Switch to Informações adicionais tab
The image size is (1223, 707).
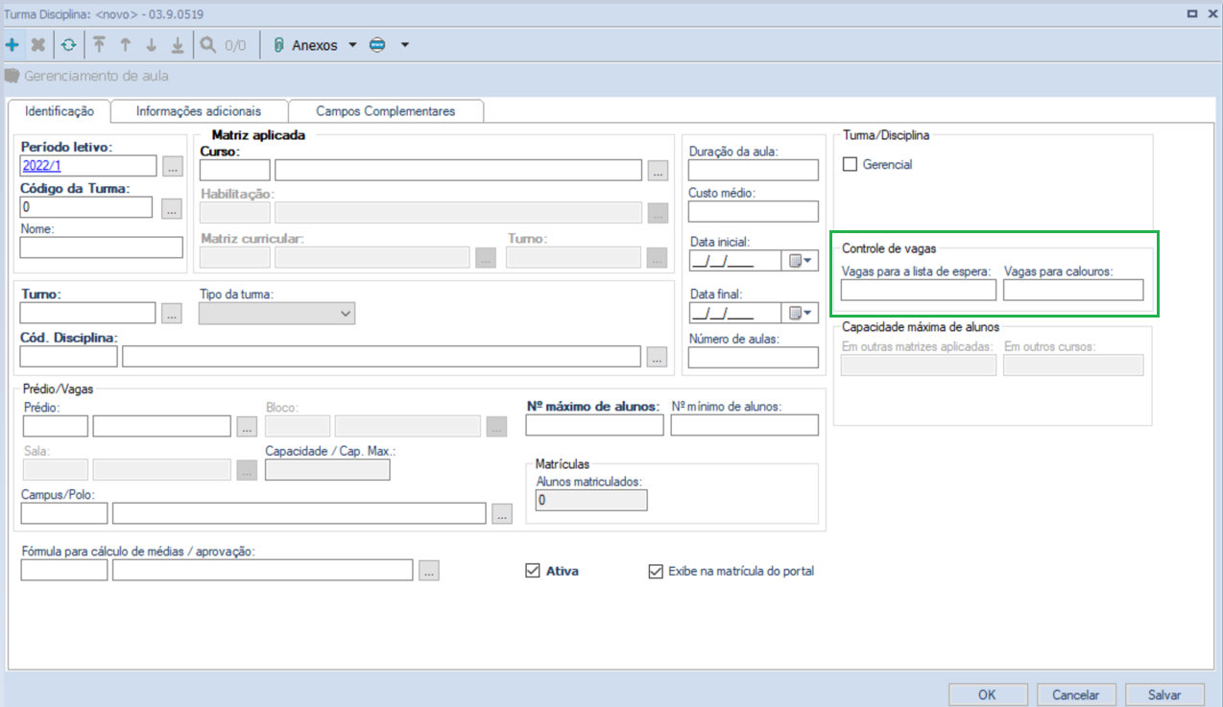(x=199, y=111)
